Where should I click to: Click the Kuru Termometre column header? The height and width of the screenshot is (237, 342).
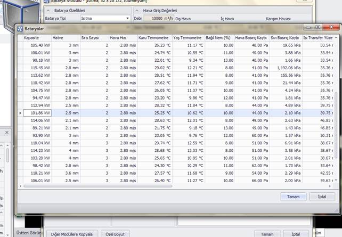153,38
